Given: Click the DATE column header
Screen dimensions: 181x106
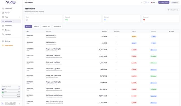Looking at the screenshot, I should click(28, 31).
